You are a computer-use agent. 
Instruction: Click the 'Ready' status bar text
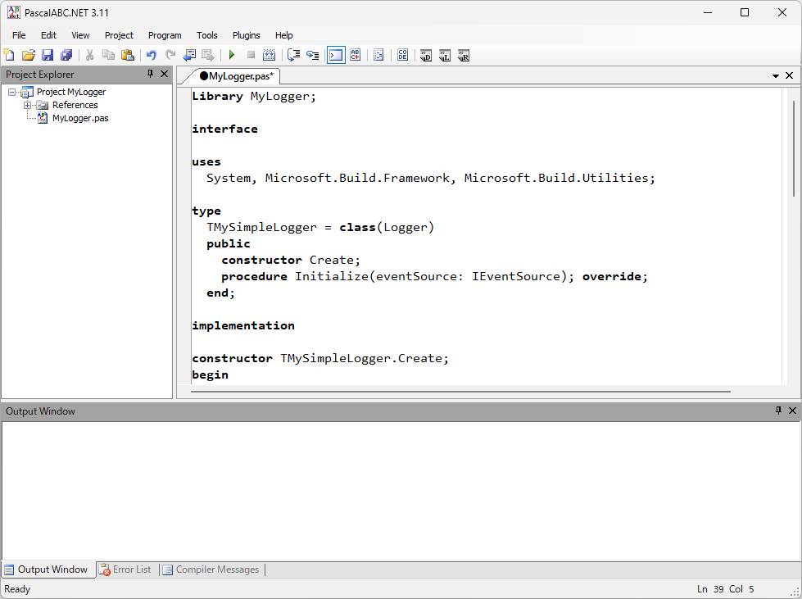[17, 589]
